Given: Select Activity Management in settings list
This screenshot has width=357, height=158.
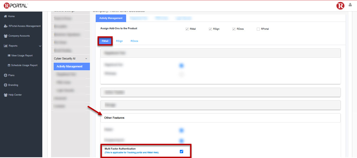Looking at the screenshot, I should 72,66.
